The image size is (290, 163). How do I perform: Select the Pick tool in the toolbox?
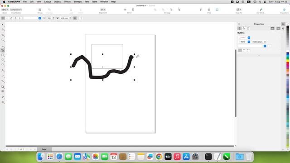tap(3, 24)
